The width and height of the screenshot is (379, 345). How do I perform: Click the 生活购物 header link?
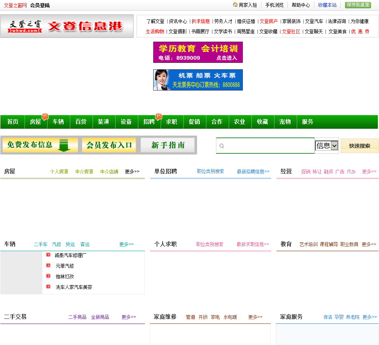coord(155,32)
